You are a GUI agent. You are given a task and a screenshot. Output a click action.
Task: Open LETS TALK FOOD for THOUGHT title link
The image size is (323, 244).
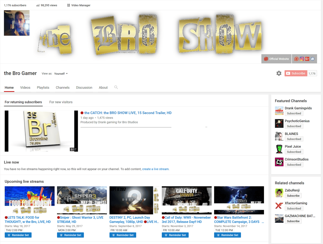click(x=28, y=220)
